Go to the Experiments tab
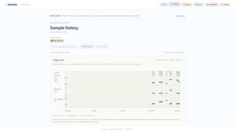This screenshot has width=235, height=132. pyautogui.click(x=212, y=4)
